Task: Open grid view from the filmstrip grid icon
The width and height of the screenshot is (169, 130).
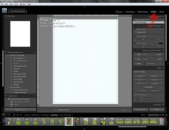Action: (x=14, y=115)
